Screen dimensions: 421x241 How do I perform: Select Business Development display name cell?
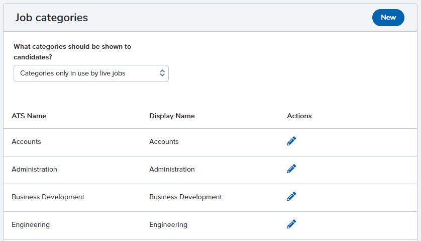(185, 197)
